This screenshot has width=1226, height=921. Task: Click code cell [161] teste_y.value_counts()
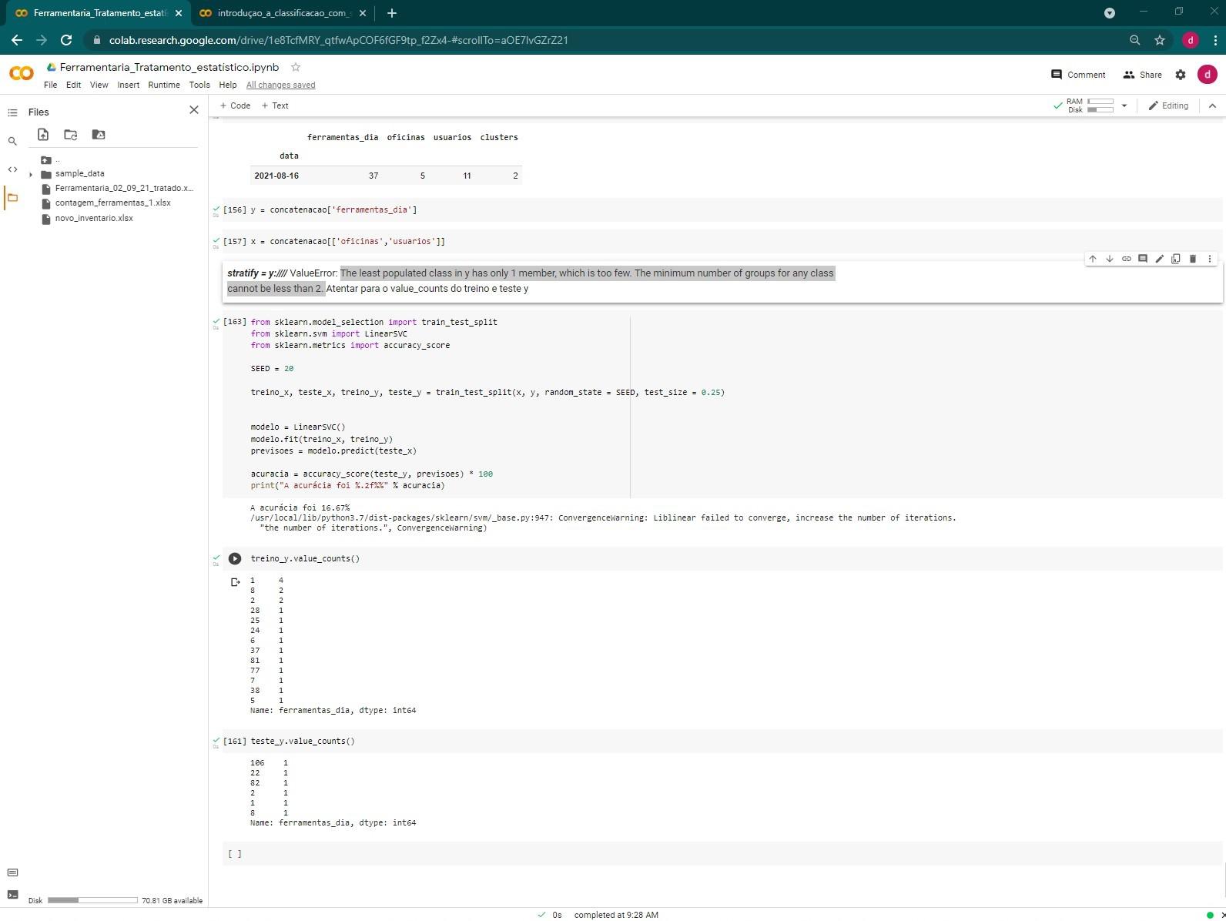coord(722,741)
